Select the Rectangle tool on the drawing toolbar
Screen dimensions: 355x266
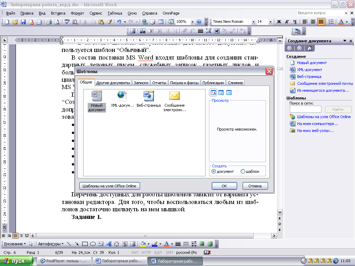point(85,244)
